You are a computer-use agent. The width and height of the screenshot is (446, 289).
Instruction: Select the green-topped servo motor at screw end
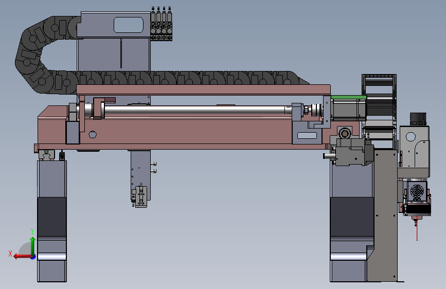tap(349, 108)
